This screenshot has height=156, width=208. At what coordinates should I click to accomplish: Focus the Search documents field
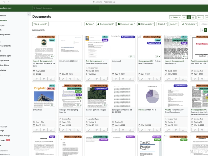[x=66, y=8]
